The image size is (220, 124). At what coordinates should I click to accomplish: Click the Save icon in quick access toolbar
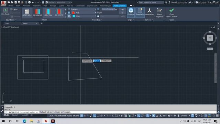tap(15, 2)
